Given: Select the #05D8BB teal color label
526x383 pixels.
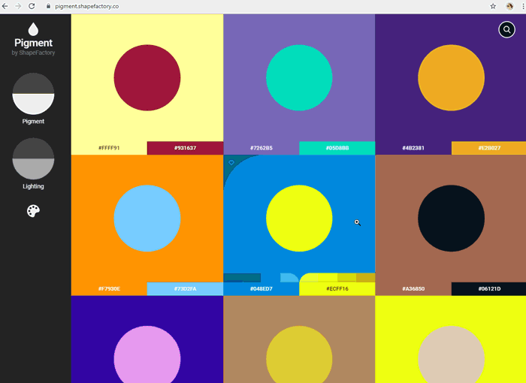Looking at the screenshot, I should pos(337,148).
